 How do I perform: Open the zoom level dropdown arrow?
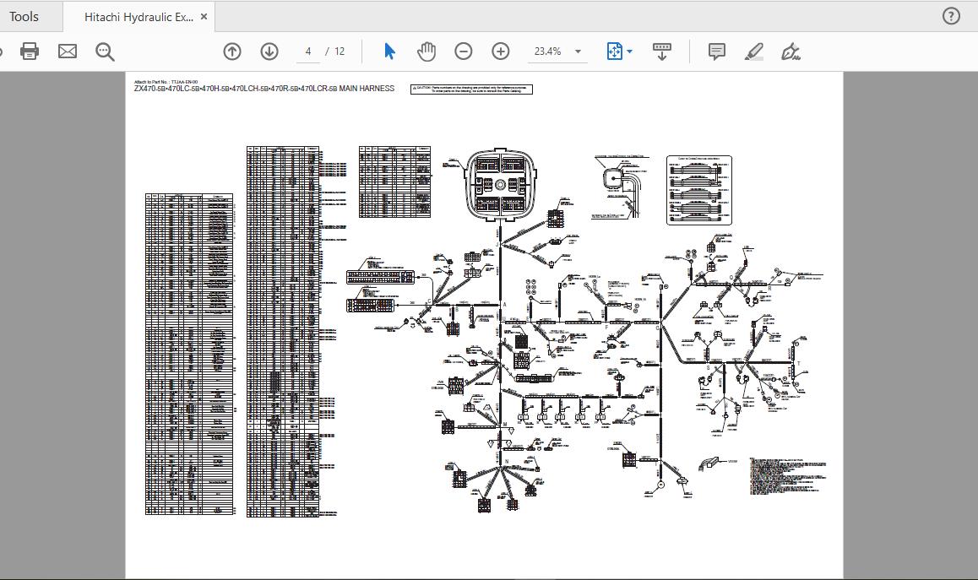click(x=579, y=51)
